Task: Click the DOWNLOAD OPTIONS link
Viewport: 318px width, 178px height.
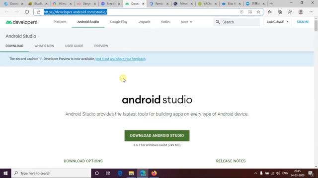Action: (83, 161)
